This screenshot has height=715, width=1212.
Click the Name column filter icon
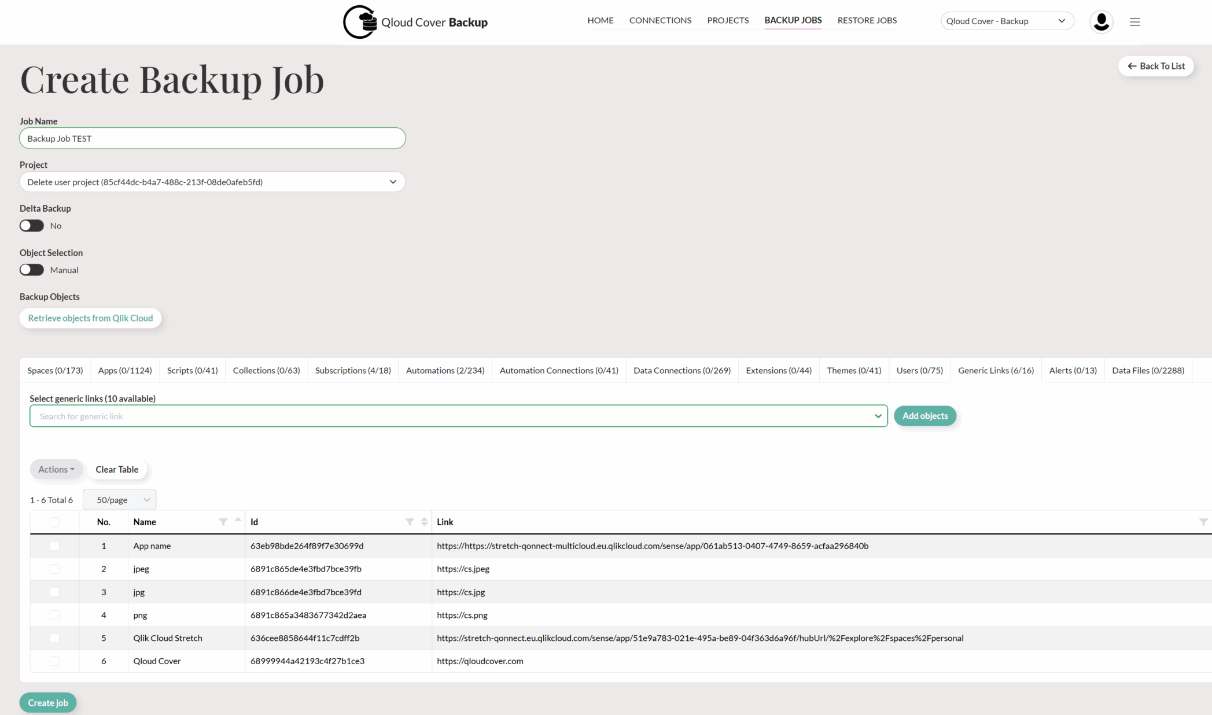coord(223,522)
